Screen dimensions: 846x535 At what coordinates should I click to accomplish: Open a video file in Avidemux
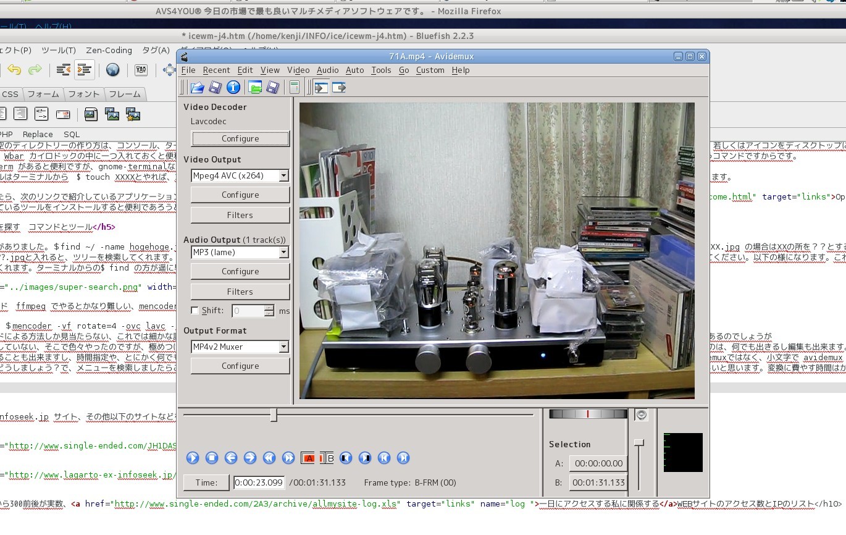[197, 87]
